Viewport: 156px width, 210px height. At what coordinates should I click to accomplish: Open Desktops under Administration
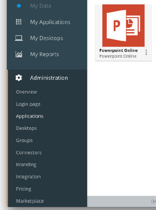point(26,128)
